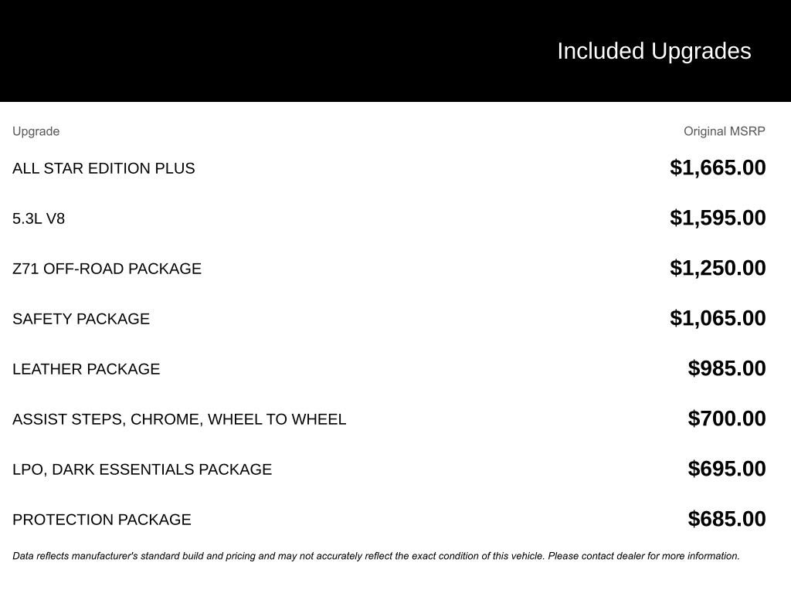Click the Original MSRP column header
This screenshot has height=593, width=791.
(724, 131)
